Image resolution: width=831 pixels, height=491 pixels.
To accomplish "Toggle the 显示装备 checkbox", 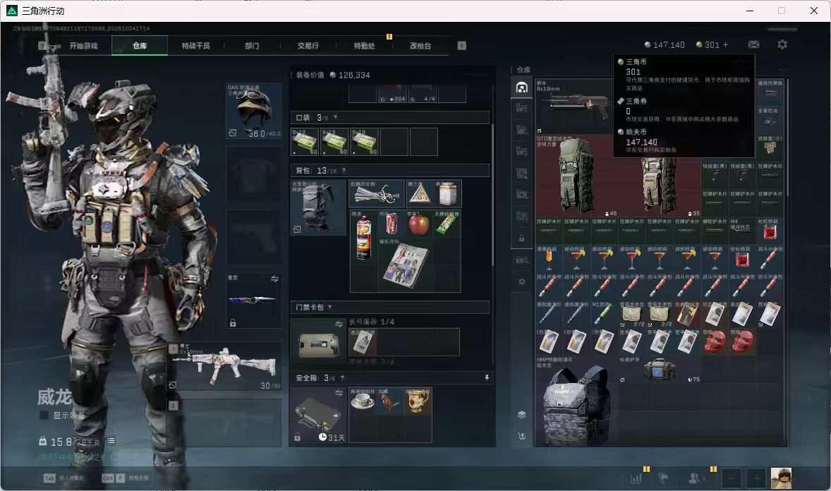I will pyautogui.click(x=44, y=416).
